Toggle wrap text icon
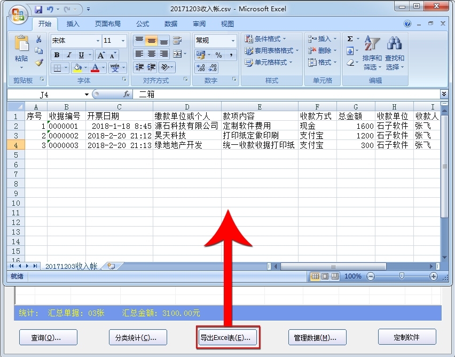Screen dimensions: 455x357 (x=177, y=41)
